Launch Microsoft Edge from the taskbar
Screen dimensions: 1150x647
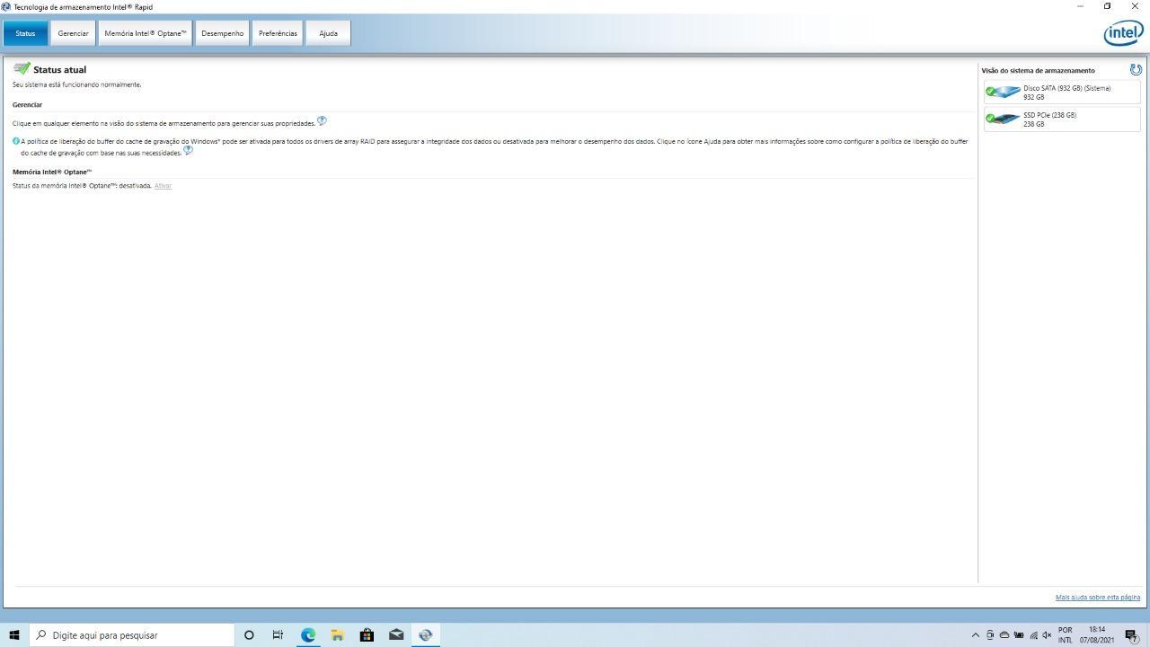[307, 635]
